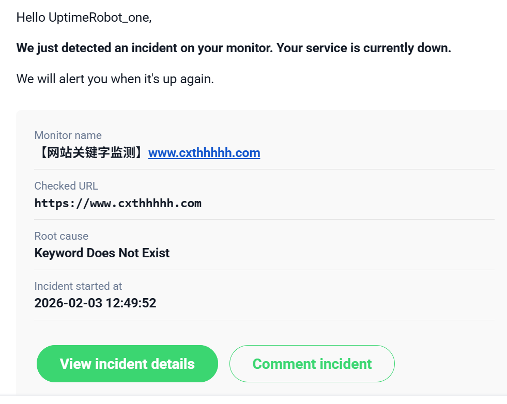Click the 'Root cause' field label
Screen dimensions: 507x404
pyautogui.click(x=61, y=236)
